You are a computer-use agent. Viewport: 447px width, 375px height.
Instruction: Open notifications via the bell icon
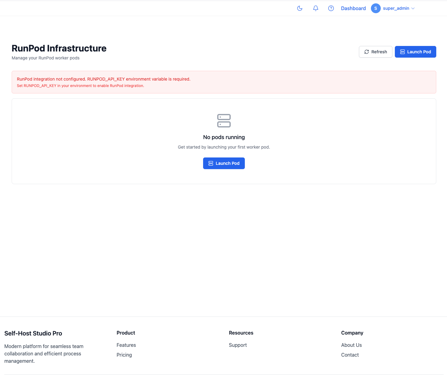click(x=315, y=8)
